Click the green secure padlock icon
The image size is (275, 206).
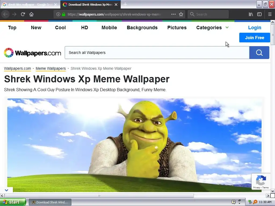[63, 14]
